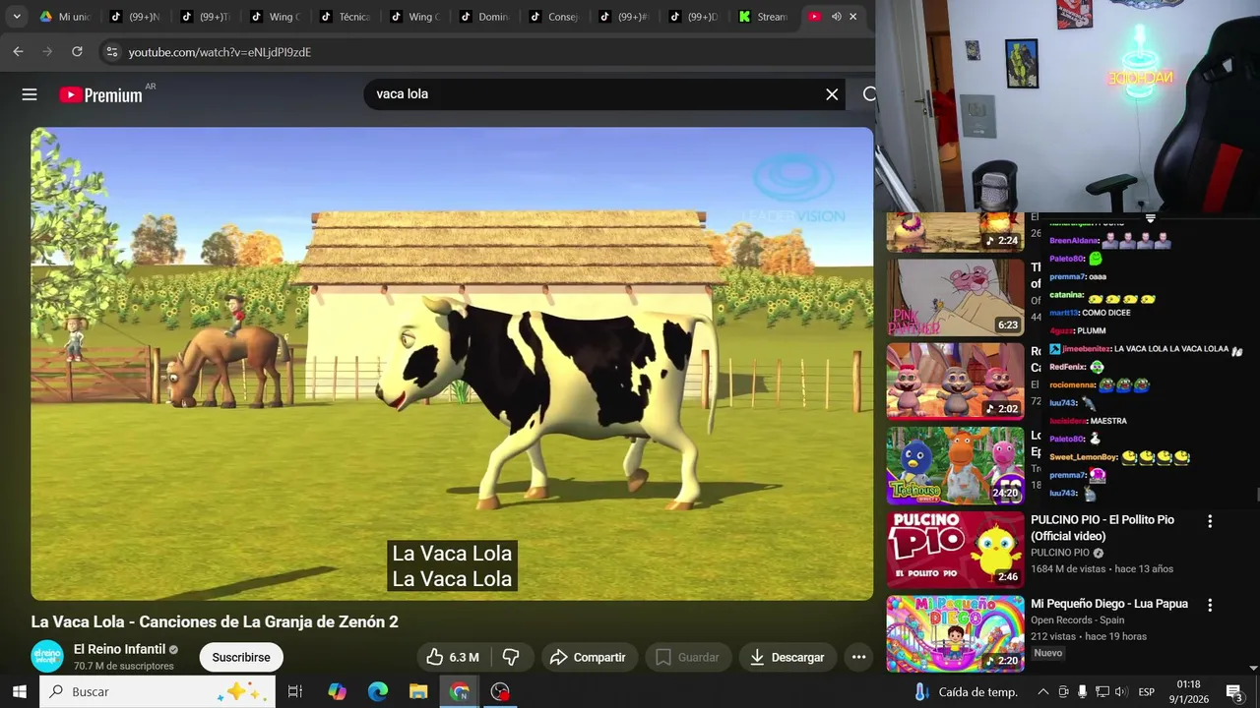Click the taskbar Buscar search box
The width and height of the screenshot is (1260, 708).
[157, 692]
